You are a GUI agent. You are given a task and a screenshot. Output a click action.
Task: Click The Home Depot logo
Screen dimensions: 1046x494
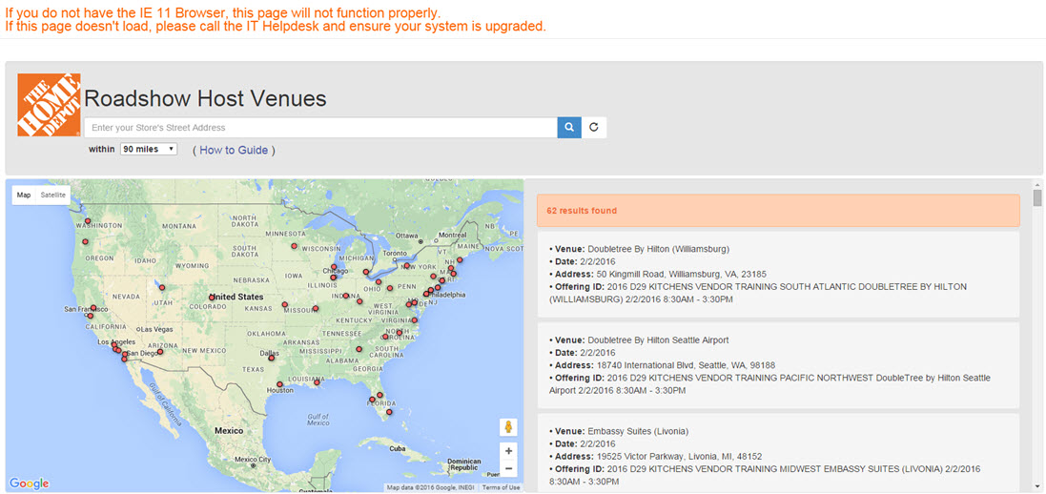(49, 105)
